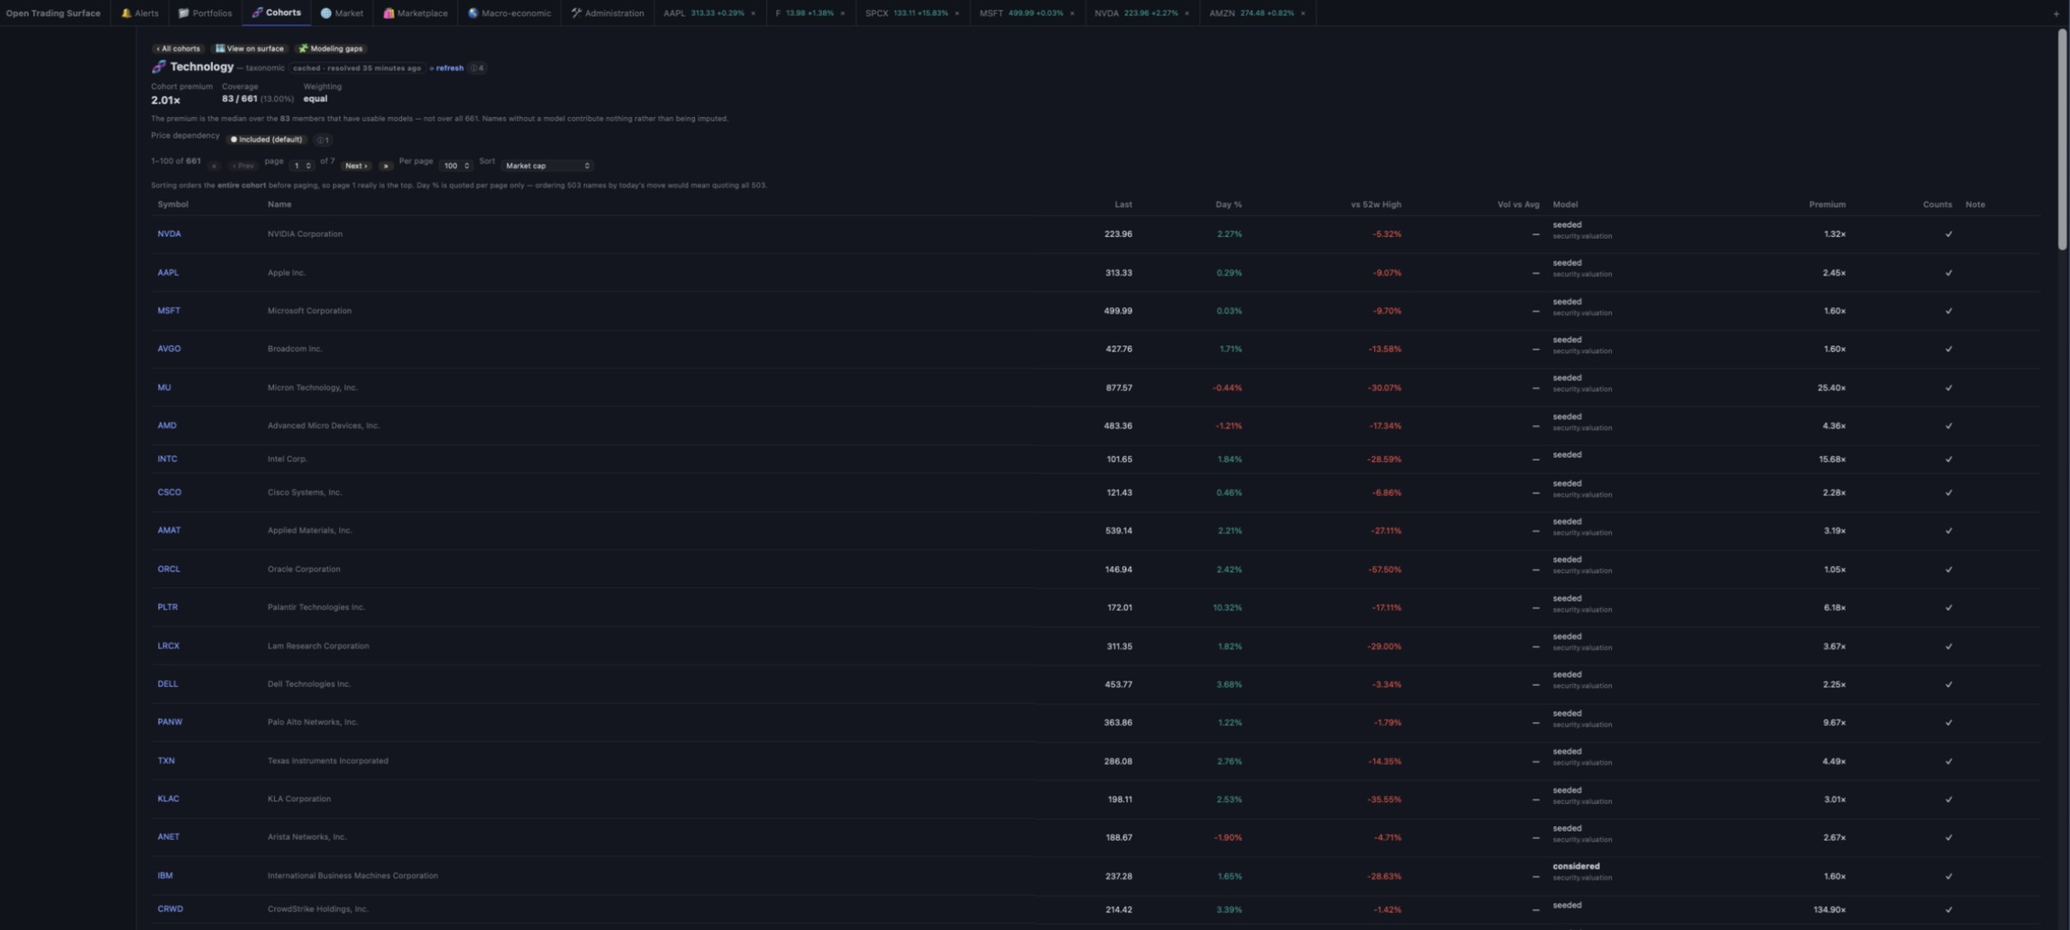Click Open Trading Surface title
Viewport: 2070px width, 930px height.
coord(53,14)
